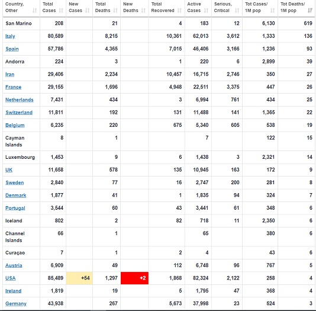Open the Netherlands country link
Image resolution: width=316 pixels, height=311 pixels.
(20, 100)
